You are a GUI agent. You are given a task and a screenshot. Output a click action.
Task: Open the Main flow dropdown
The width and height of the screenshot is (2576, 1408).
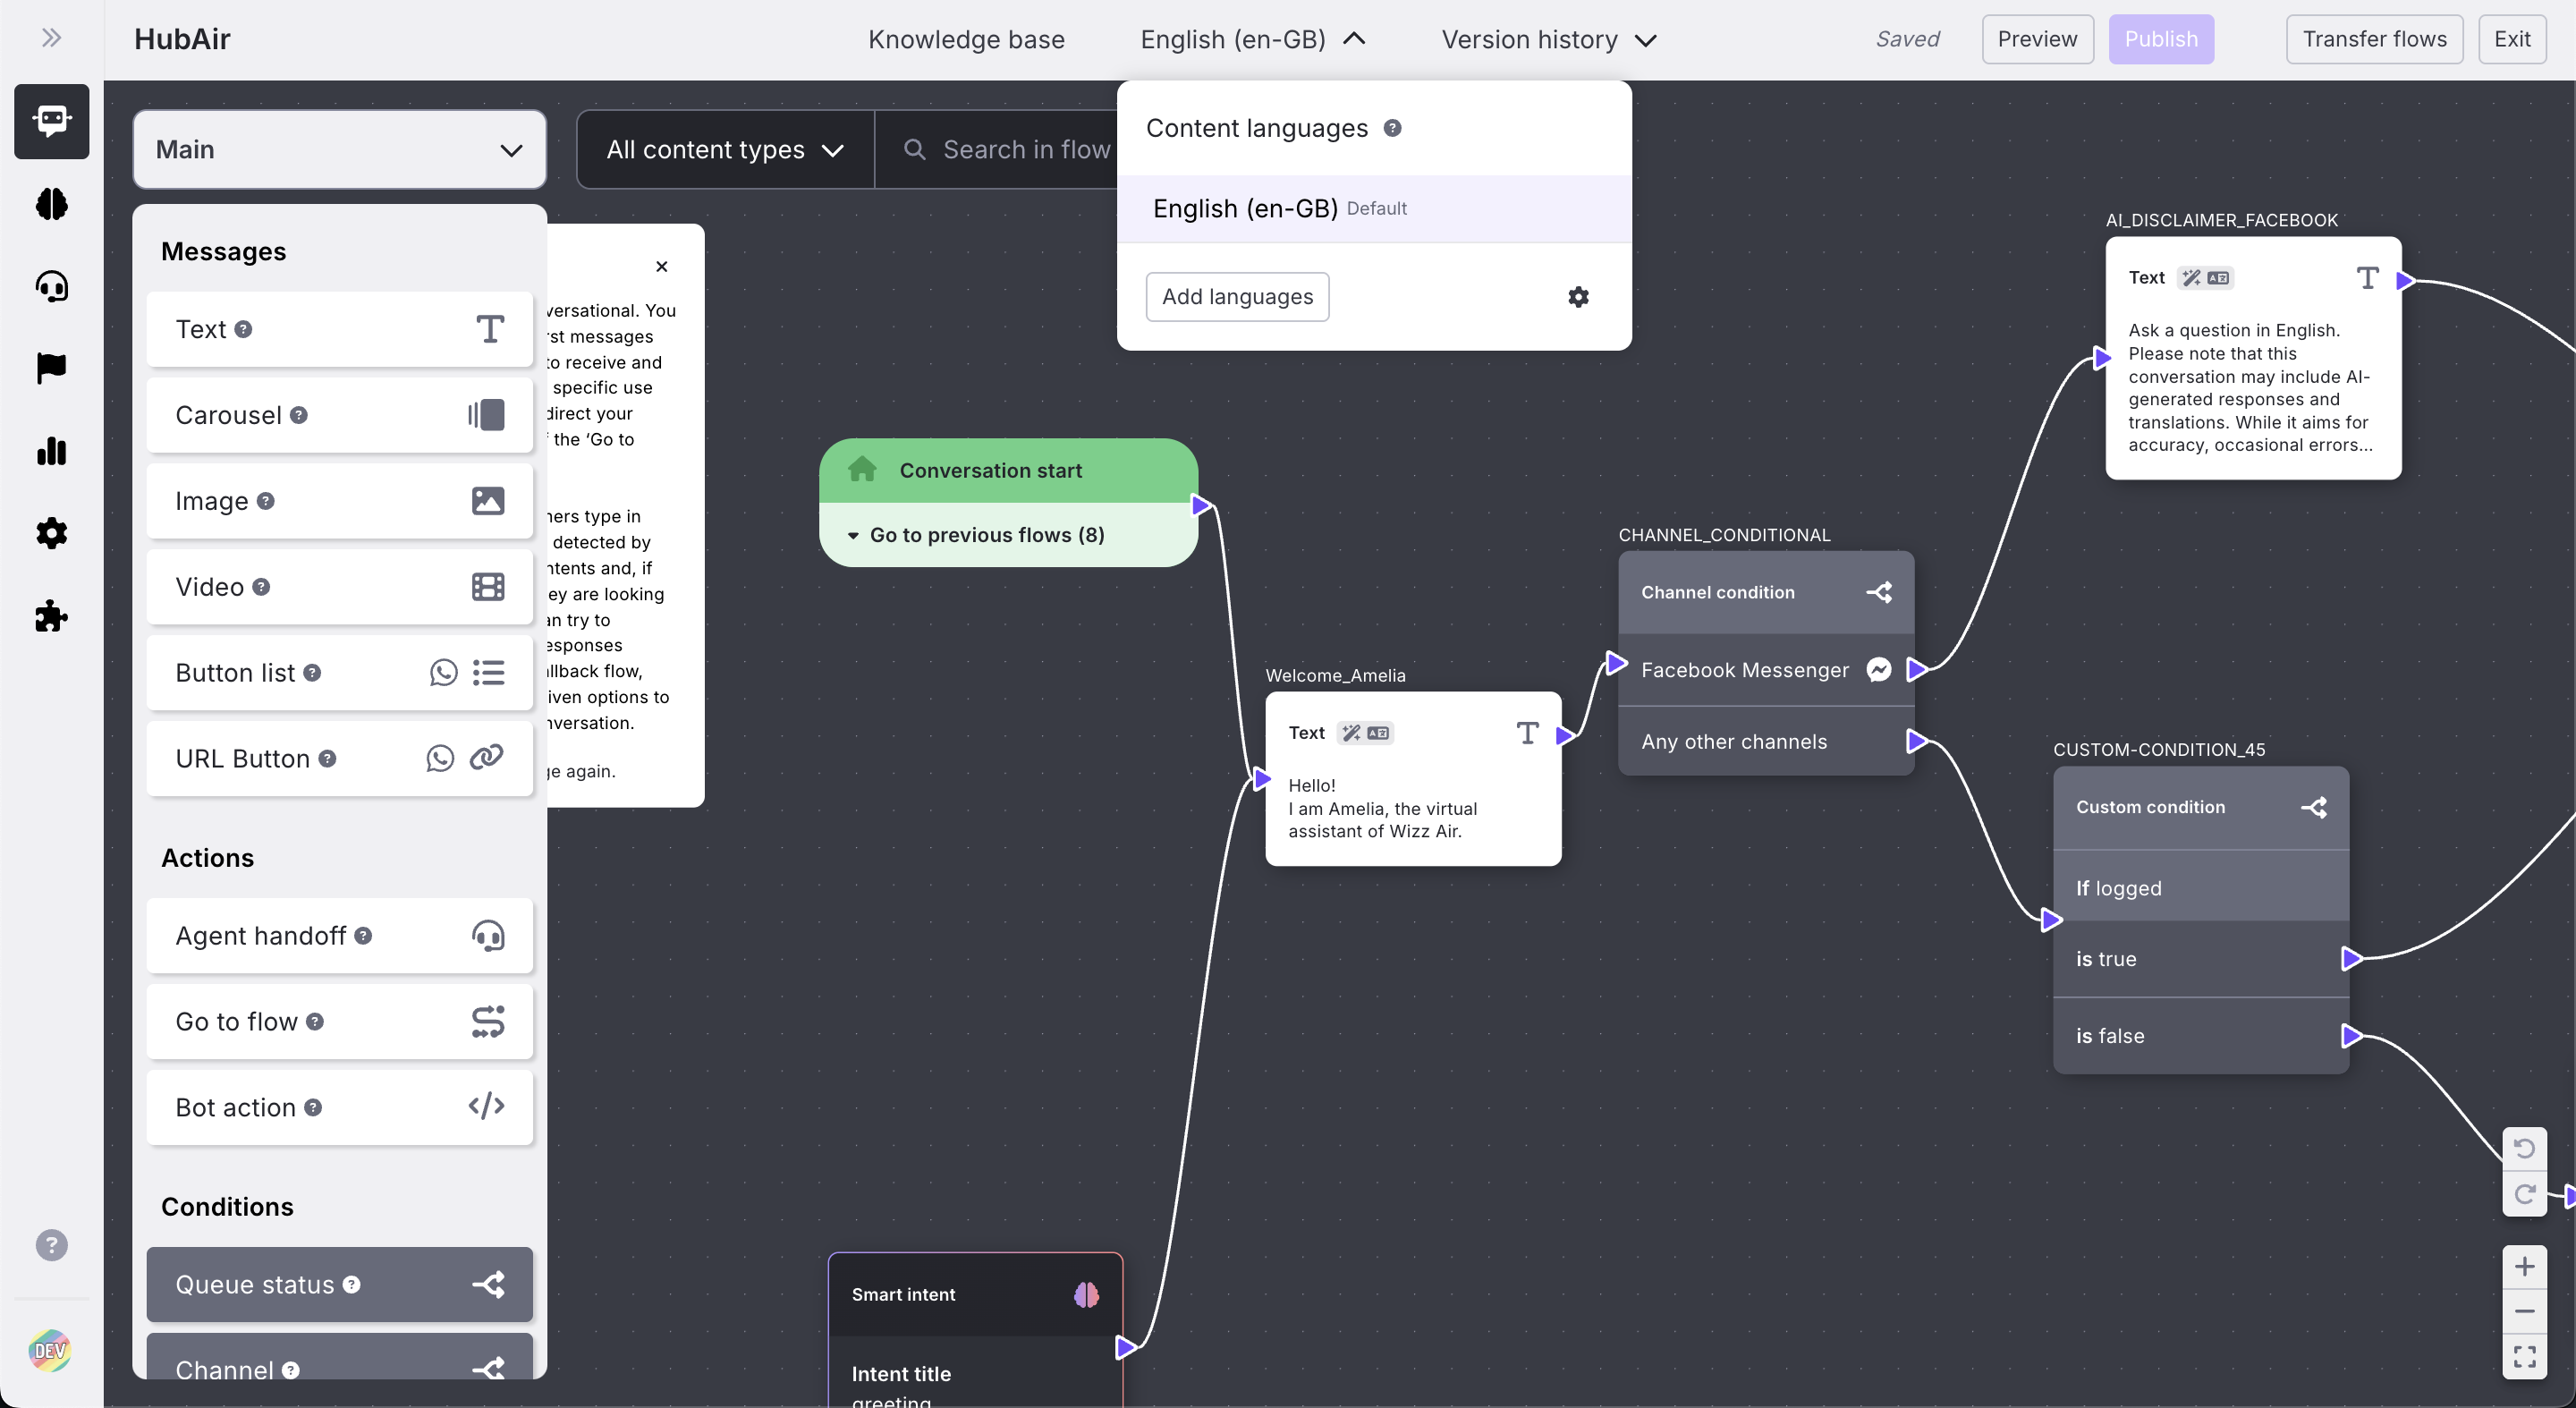click(x=339, y=150)
